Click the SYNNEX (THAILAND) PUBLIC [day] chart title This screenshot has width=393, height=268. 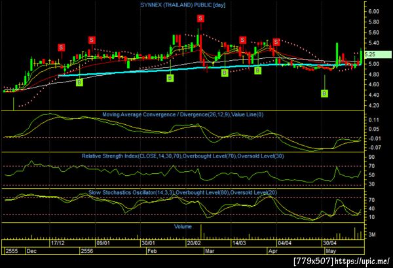point(183,5)
